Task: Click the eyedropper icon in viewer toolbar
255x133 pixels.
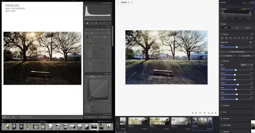Action: click(x=212, y=113)
